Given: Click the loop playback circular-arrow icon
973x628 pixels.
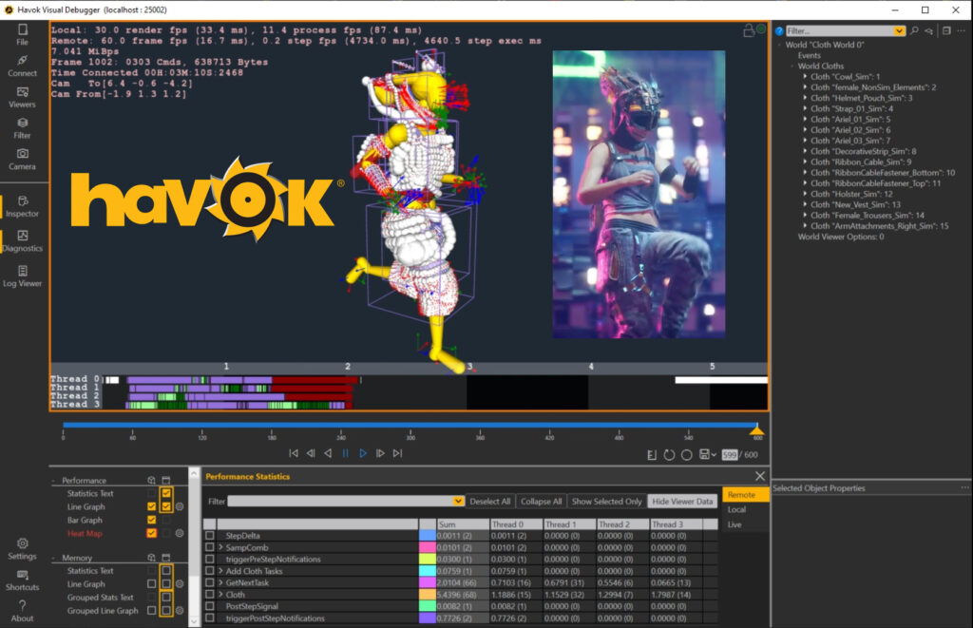Looking at the screenshot, I should click(669, 455).
